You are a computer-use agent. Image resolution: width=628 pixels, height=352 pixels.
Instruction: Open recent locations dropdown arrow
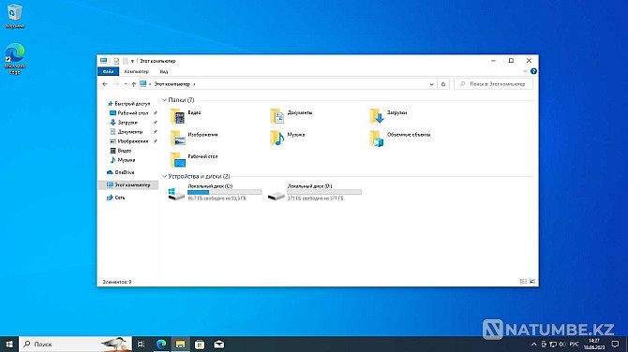(x=126, y=84)
